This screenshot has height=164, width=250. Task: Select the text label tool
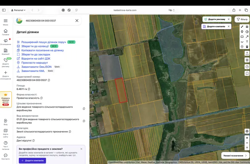pos(247,42)
